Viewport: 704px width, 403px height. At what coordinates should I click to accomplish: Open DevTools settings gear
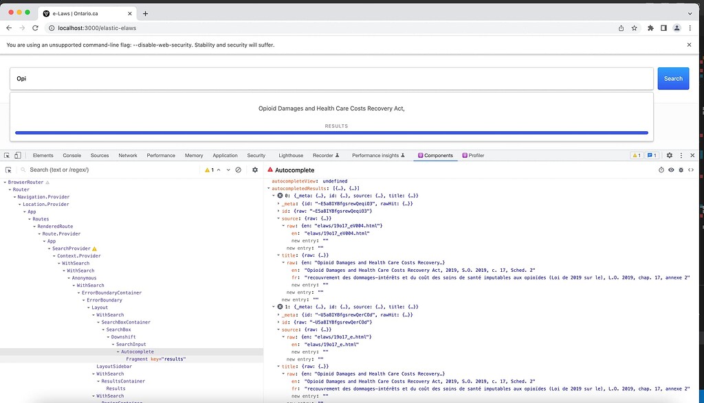point(669,155)
